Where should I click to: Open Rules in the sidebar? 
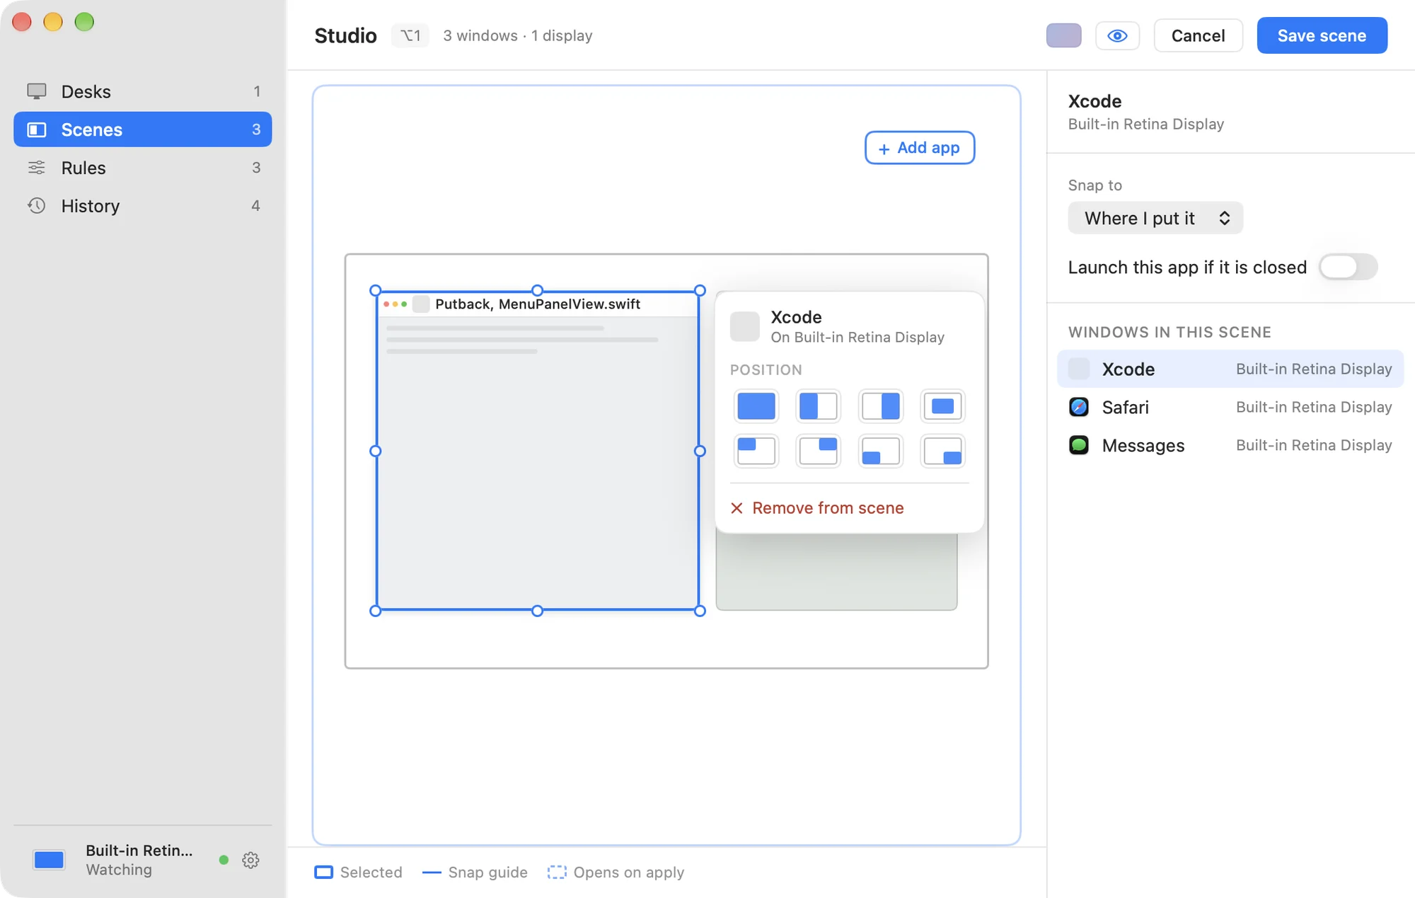(x=143, y=168)
